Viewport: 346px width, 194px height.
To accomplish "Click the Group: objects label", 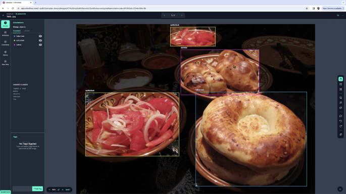I will (x=19, y=27).
